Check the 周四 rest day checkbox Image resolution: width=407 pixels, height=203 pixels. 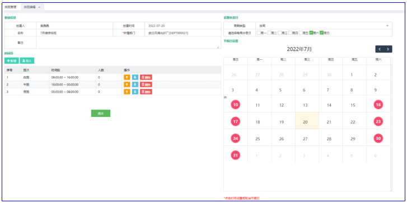coord(290,33)
